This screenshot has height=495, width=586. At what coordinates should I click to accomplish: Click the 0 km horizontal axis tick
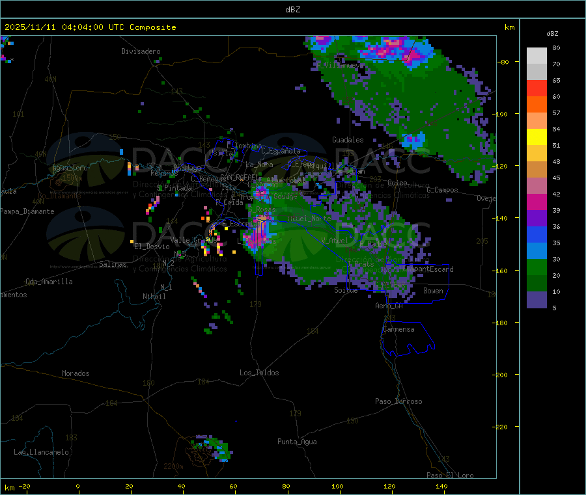click(x=77, y=486)
